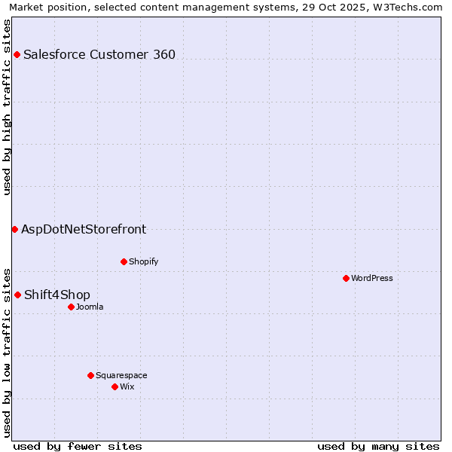Select the WordPress red data point

[346, 278]
